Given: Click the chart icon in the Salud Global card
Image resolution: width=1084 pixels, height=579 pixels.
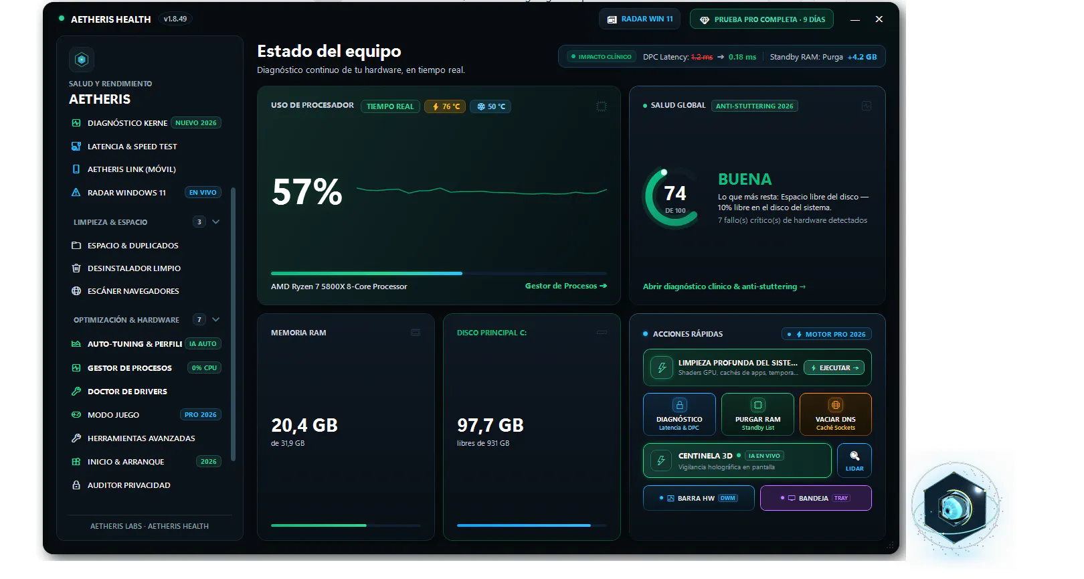Looking at the screenshot, I should [867, 106].
